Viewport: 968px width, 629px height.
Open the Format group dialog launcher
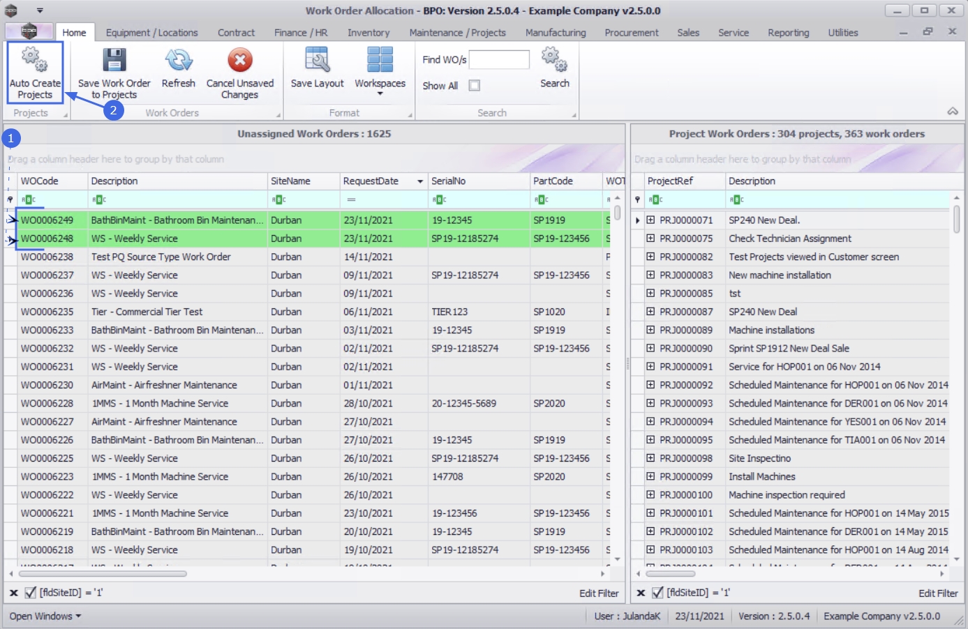[x=410, y=115]
